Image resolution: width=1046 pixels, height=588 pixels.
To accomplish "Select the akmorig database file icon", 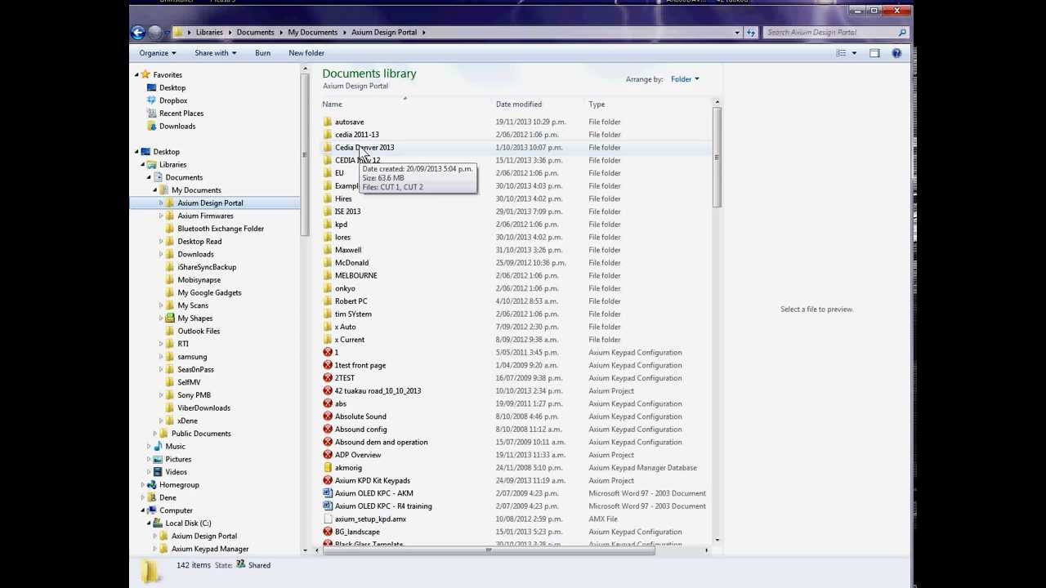I will tap(328, 468).
